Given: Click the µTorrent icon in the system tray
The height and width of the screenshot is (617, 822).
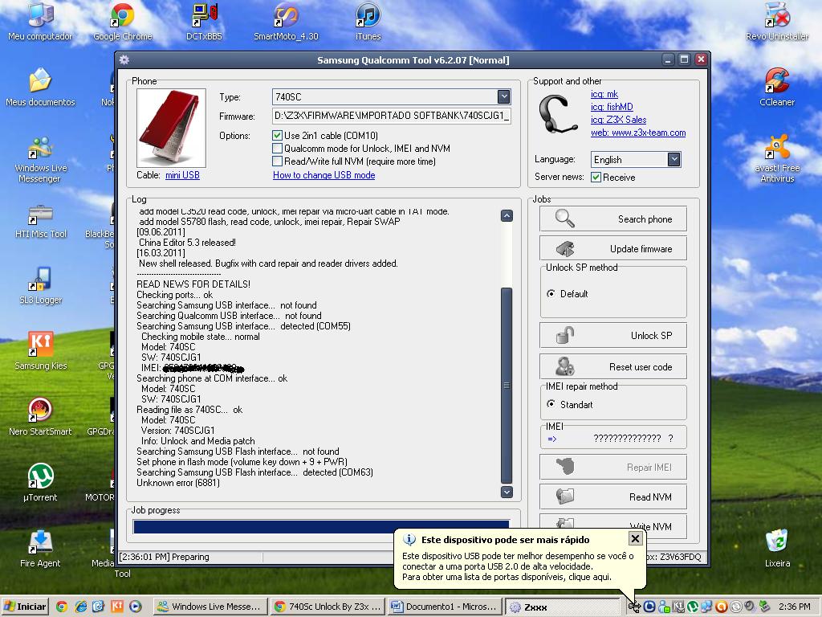Looking at the screenshot, I should tap(693, 607).
